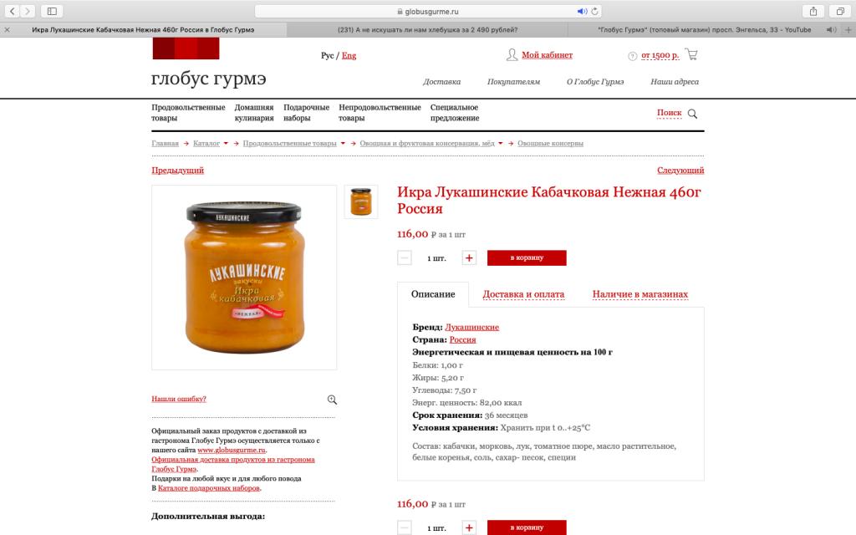
Task: Open the shopping cart icon
Action: pyautogui.click(x=691, y=54)
